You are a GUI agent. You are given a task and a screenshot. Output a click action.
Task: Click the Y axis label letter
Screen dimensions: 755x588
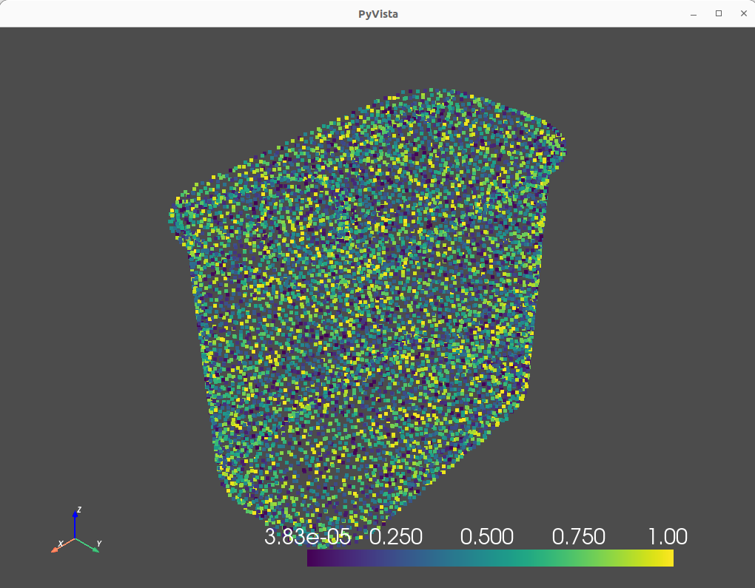99,544
